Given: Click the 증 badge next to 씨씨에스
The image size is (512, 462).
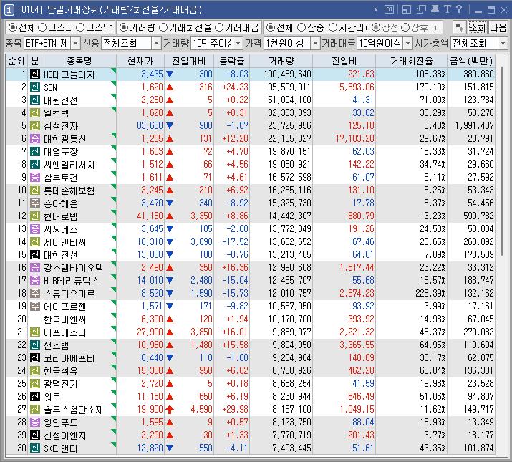Looking at the screenshot, I should 35,228.
